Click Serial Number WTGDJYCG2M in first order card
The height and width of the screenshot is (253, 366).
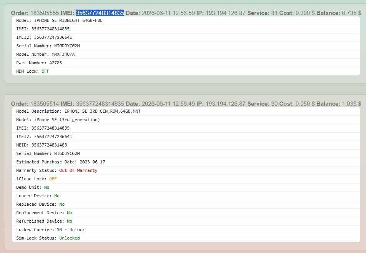click(48, 46)
